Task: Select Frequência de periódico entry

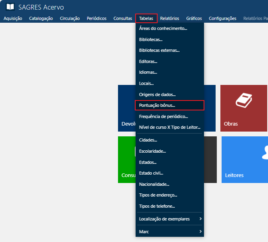Action: [x=163, y=116]
